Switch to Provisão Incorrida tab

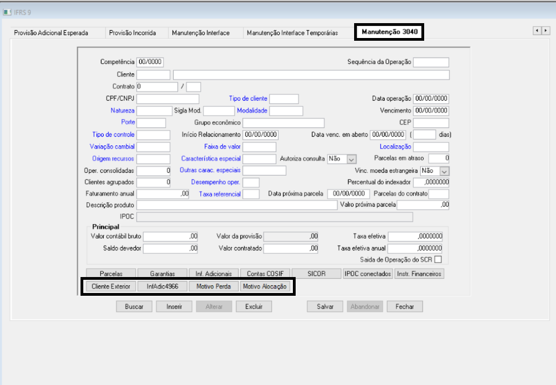pyautogui.click(x=132, y=33)
